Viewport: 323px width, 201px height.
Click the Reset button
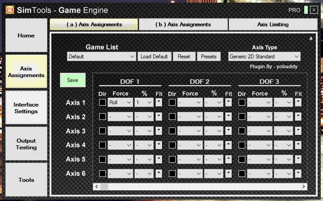184,57
